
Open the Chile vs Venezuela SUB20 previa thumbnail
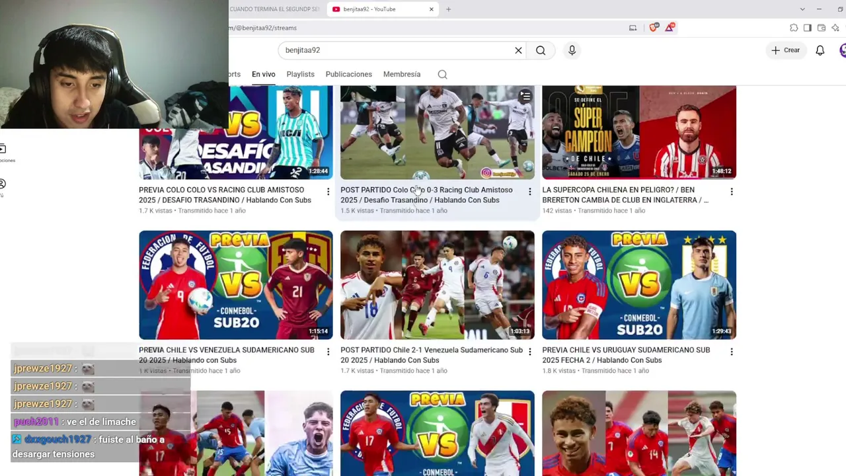[x=236, y=285]
